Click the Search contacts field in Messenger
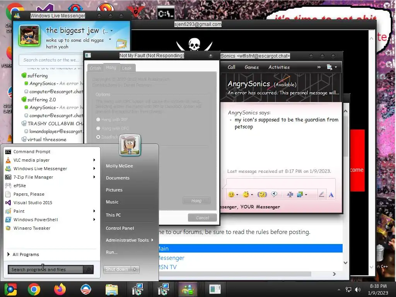 [51, 60]
